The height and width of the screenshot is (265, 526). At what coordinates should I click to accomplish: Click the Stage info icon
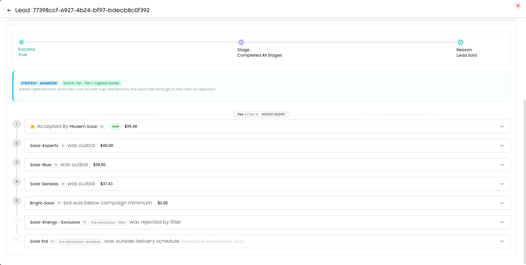pyautogui.click(x=241, y=42)
